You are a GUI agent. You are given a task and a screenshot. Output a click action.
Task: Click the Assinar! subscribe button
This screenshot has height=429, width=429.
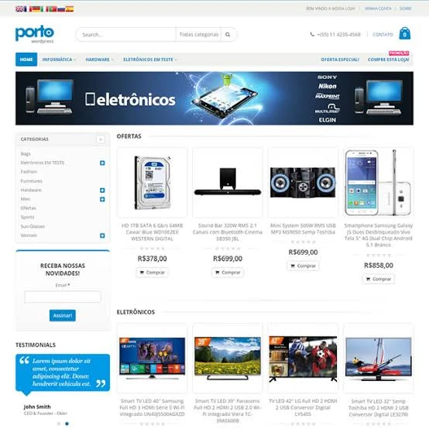coord(63,315)
